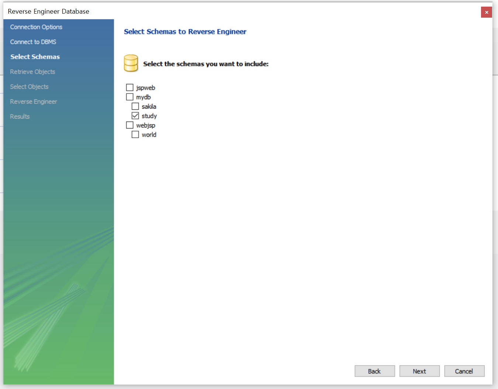Click the study schema label

[149, 116]
